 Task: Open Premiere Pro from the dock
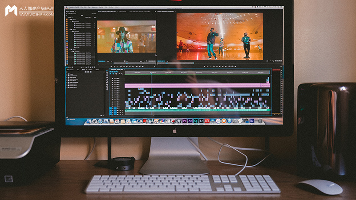[185, 121]
